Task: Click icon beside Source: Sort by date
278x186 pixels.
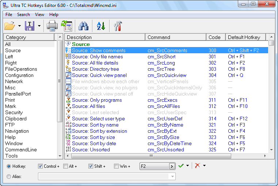Action: 68,143
